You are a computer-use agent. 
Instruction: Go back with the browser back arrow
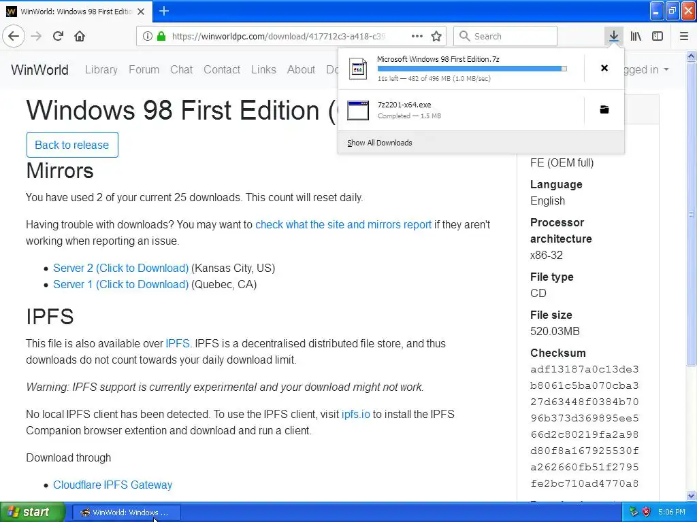tap(14, 36)
